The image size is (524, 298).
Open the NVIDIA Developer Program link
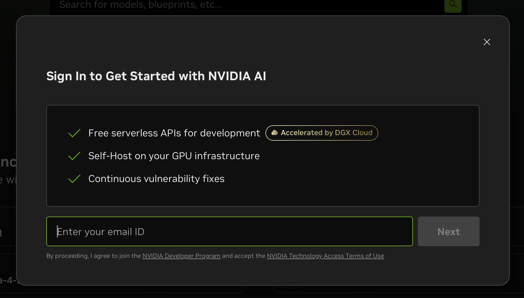(181, 256)
